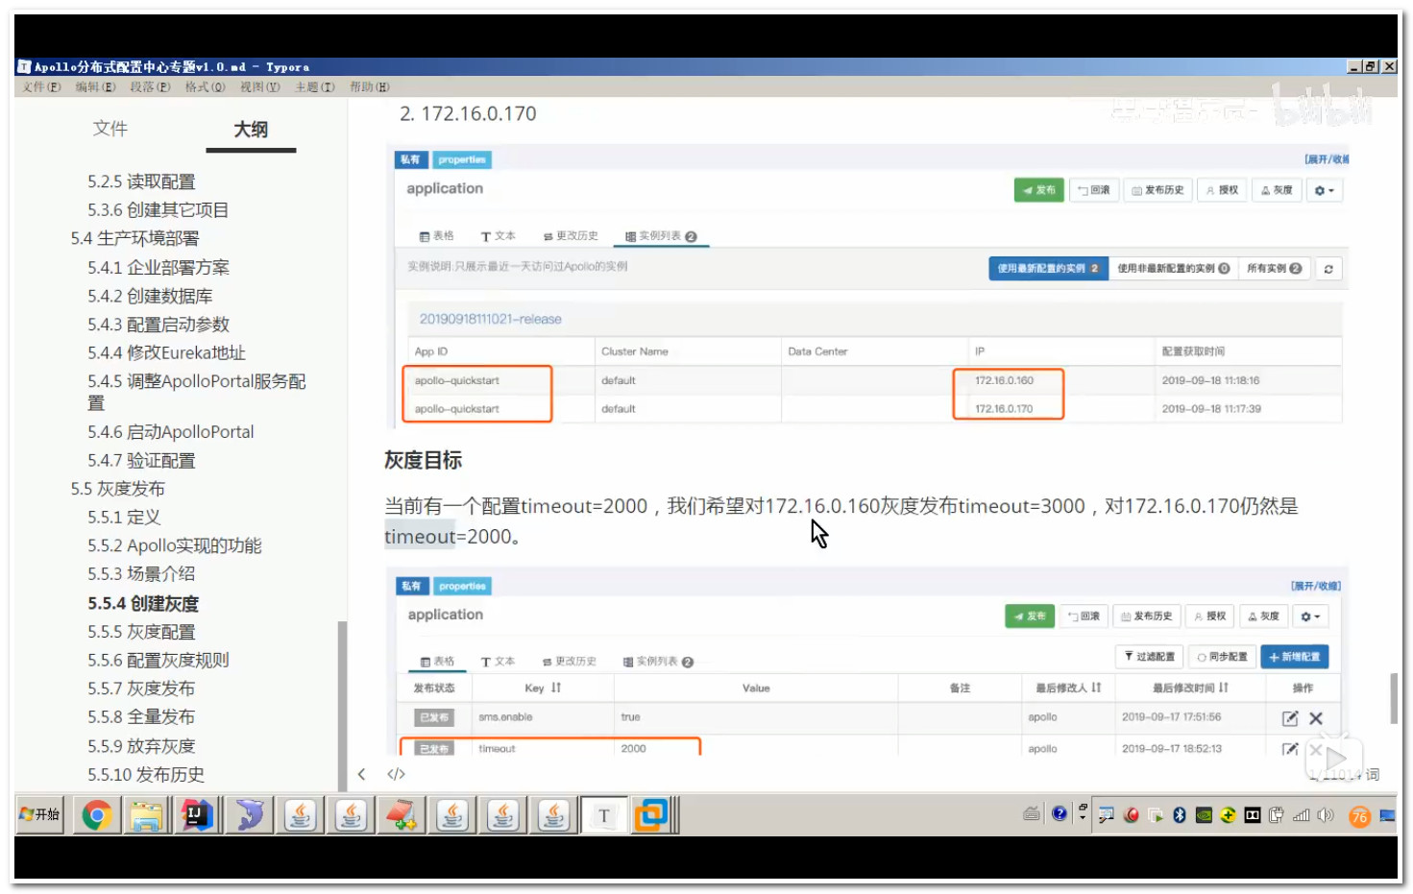Select outline entry 5.4.2 创建数据库
1413x894 pixels.
(150, 296)
